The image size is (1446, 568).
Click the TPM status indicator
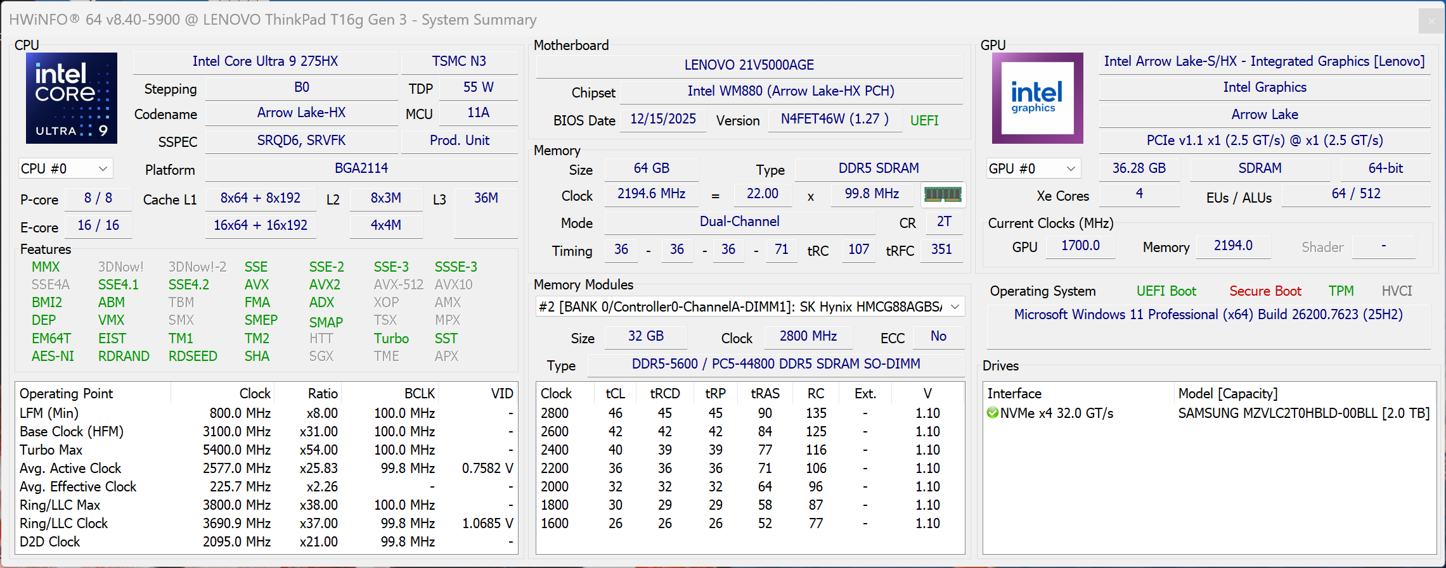(x=1341, y=291)
